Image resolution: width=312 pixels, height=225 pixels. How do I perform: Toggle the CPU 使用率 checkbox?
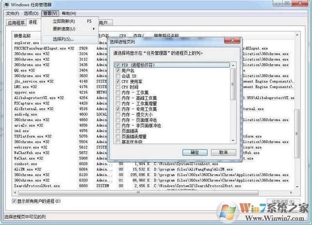click(118, 82)
